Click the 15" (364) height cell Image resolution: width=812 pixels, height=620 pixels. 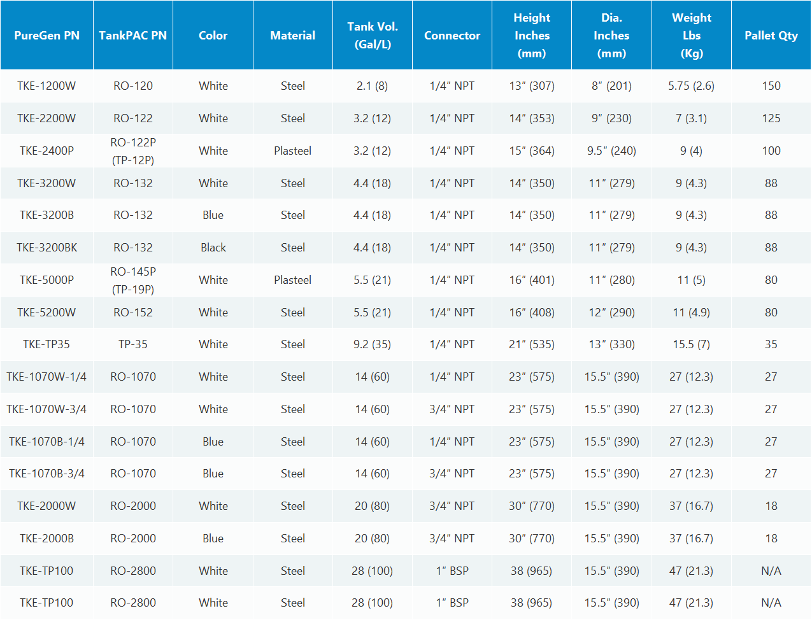[532, 151]
